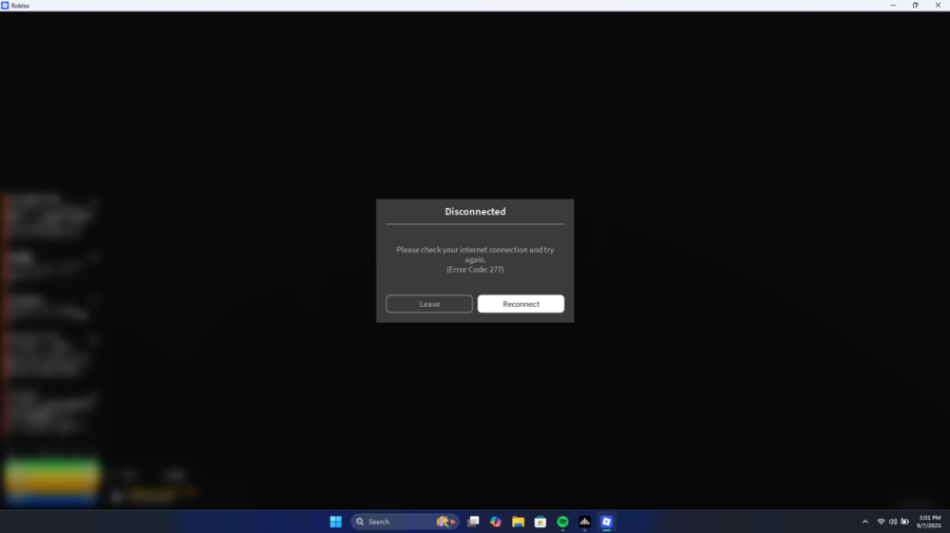Open Task View from taskbar

click(x=473, y=522)
